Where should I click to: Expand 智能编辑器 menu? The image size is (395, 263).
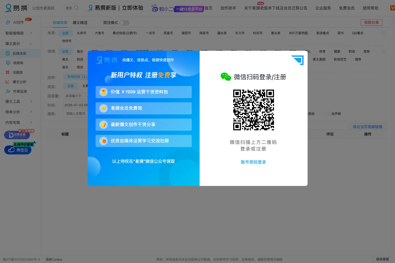click(x=18, y=33)
